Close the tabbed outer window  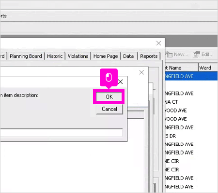(158, 43)
